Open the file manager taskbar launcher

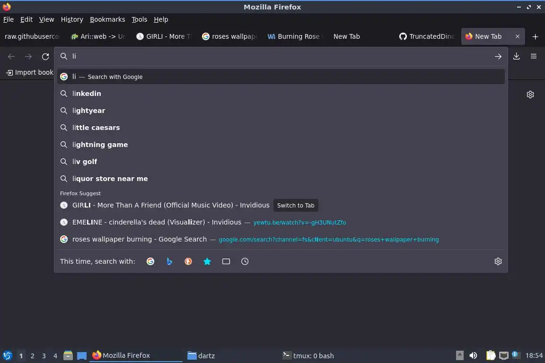point(68,355)
